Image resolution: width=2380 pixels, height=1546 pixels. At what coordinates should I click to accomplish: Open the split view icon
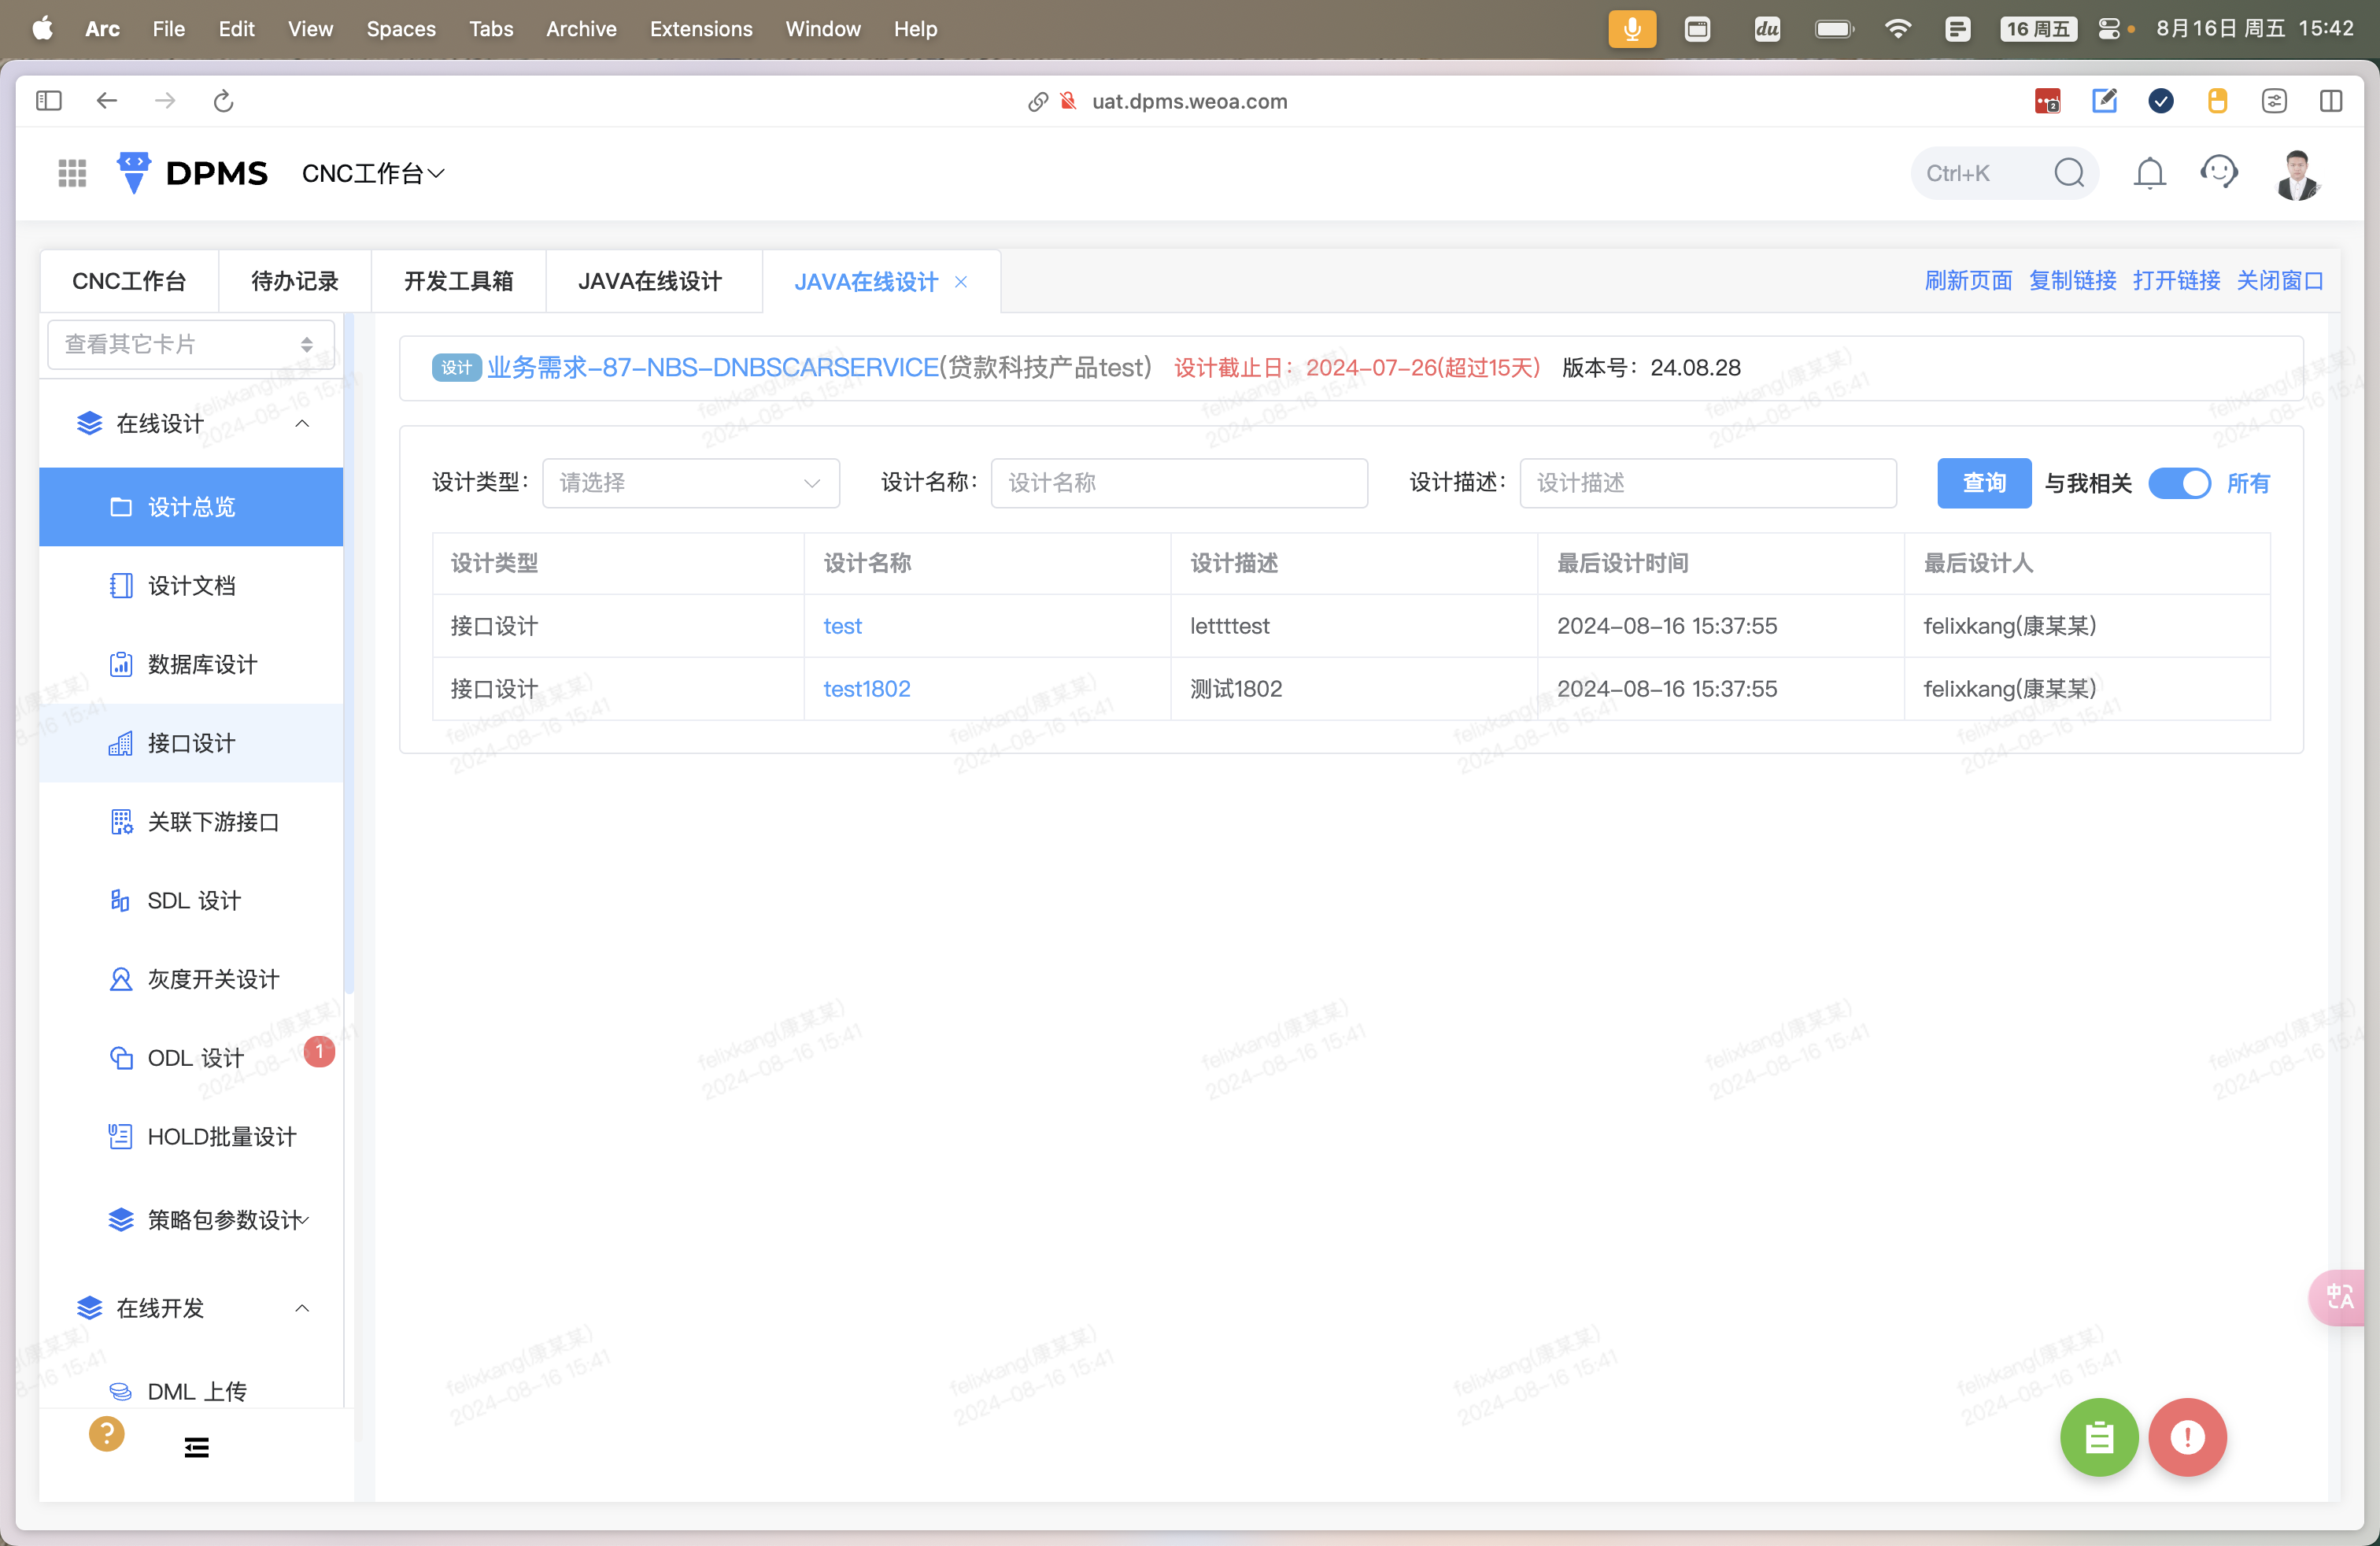pos(2331,101)
